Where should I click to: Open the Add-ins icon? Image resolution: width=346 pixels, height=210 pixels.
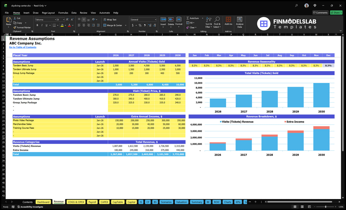click(x=228, y=19)
